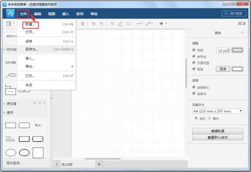Image resolution: width=251 pixels, height=172 pixels.
Task: Open the waypoint connector style dropdown
Action: coord(149,24)
